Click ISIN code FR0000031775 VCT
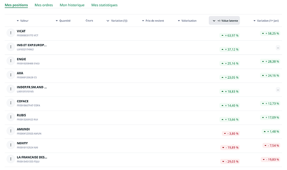This screenshot has width=287, height=170. tap(27, 35)
